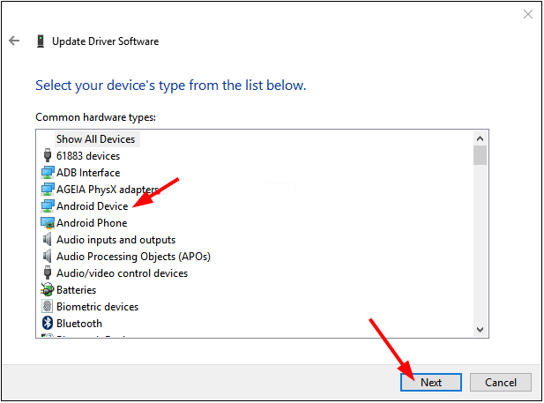Select the 61883 devices entry
This screenshot has height=403, width=544.
[88, 156]
